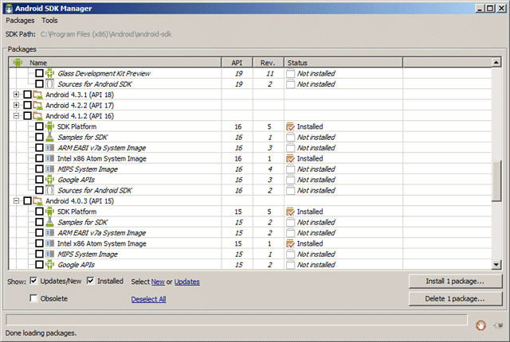The width and height of the screenshot is (510, 342).
Task: Check the SDK Platform checkbox, API 15
Action: [x=39, y=212]
